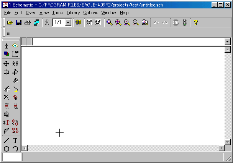Open the Help menu
233x163 pixels.
124,13
